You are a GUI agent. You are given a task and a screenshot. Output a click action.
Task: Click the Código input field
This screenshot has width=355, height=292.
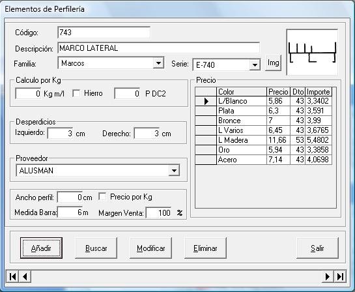coord(104,33)
